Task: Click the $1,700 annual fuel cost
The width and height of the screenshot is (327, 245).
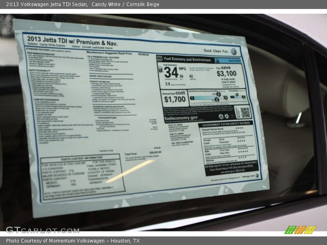Action: tap(175, 98)
